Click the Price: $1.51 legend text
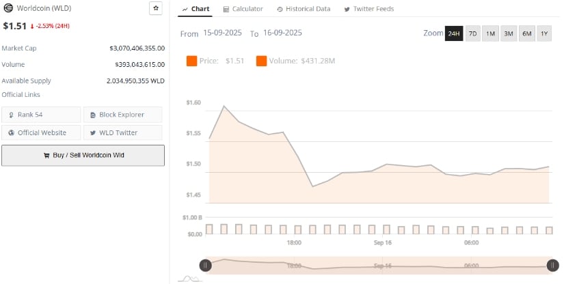The height and width of the screenshot is (284, 564). coord(221,61)
